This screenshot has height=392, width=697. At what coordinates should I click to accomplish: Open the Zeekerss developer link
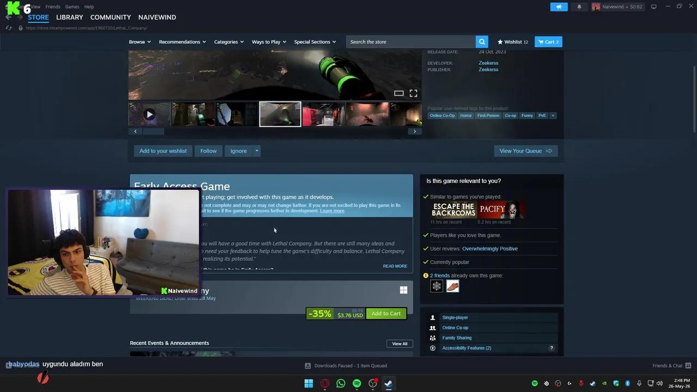tap(488, 63)
